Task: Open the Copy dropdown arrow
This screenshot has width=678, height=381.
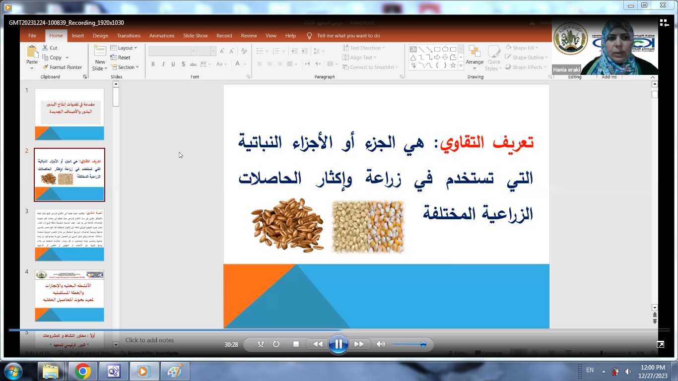Action: click(x=67, y=58)
